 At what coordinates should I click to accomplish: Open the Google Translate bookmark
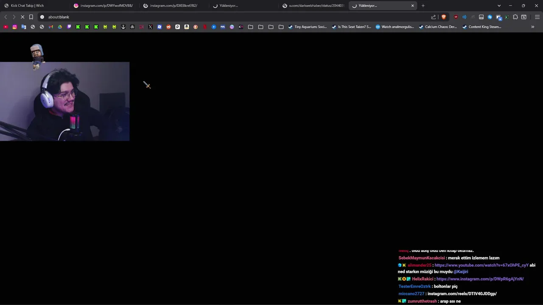coord(24,27)
